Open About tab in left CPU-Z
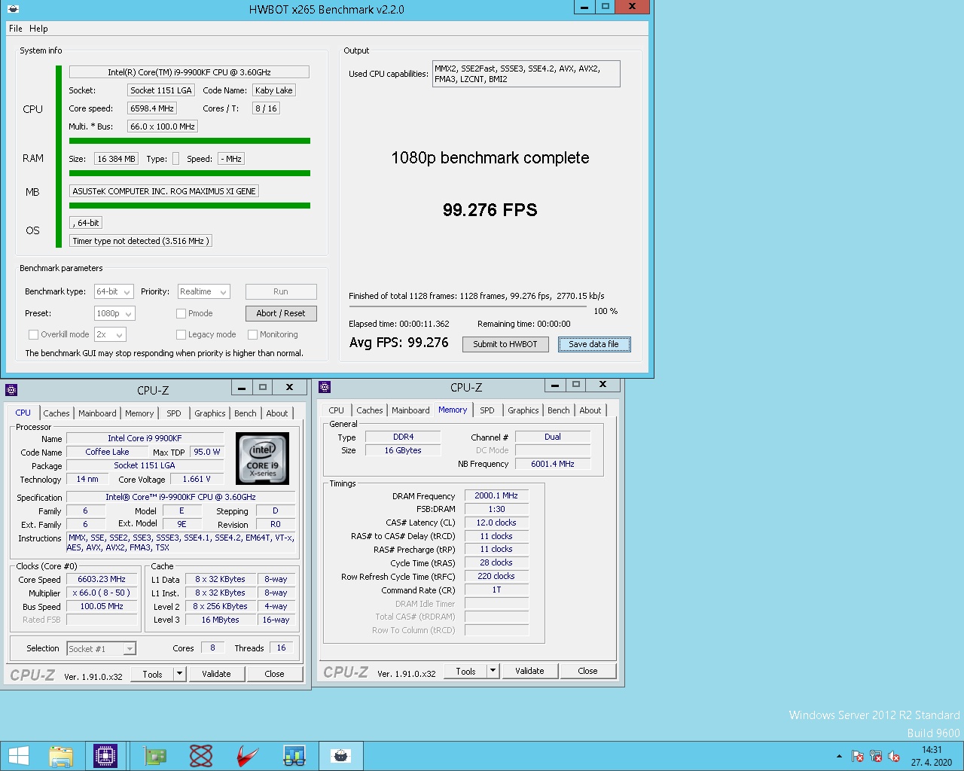The width and height of the screenshot is (964, 771). tap(277, 413)
